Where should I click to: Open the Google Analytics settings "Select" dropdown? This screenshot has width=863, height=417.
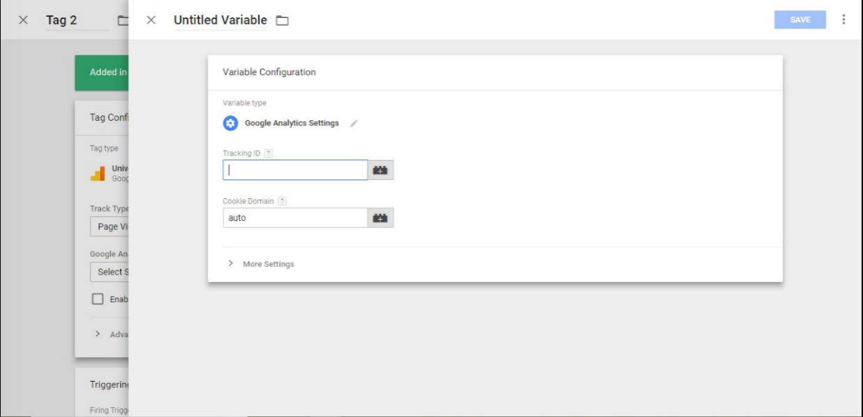pyautogui.click(x=109, y=272)
